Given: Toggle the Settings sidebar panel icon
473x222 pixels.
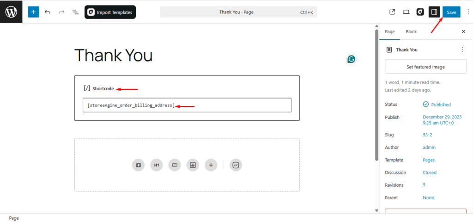Looking at the screenshot, I should coord(434,12).
